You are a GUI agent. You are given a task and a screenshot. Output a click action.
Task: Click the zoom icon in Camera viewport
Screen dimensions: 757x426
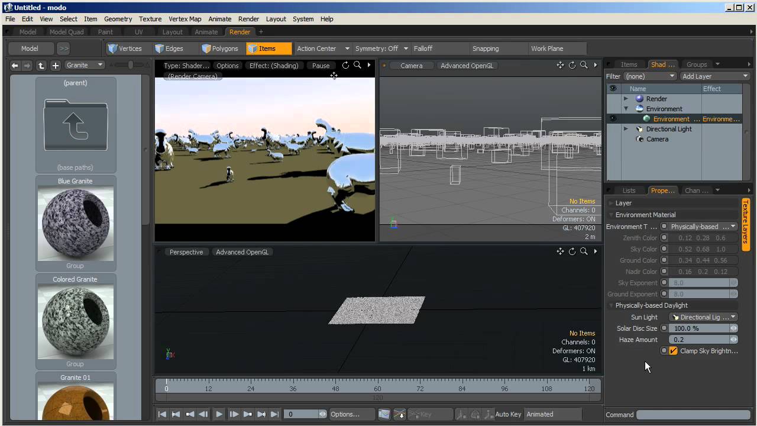click(584, 65)
